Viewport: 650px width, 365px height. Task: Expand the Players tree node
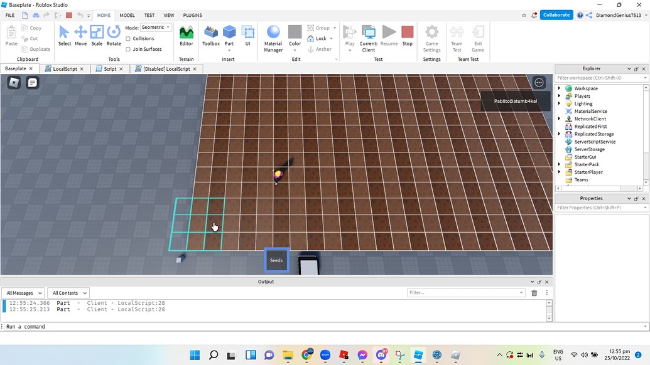pyautogui.click(x=559, y=96)
